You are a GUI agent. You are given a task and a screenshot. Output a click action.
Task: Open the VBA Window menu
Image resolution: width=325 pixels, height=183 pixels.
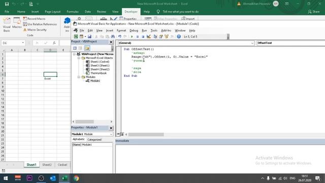coord(180,30)
